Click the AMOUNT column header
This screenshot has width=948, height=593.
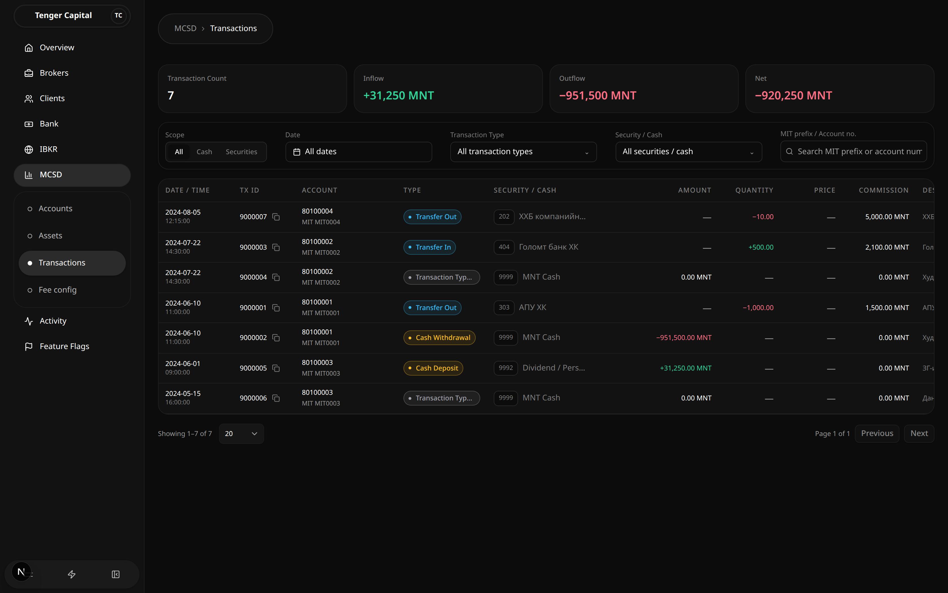point(695,190)
